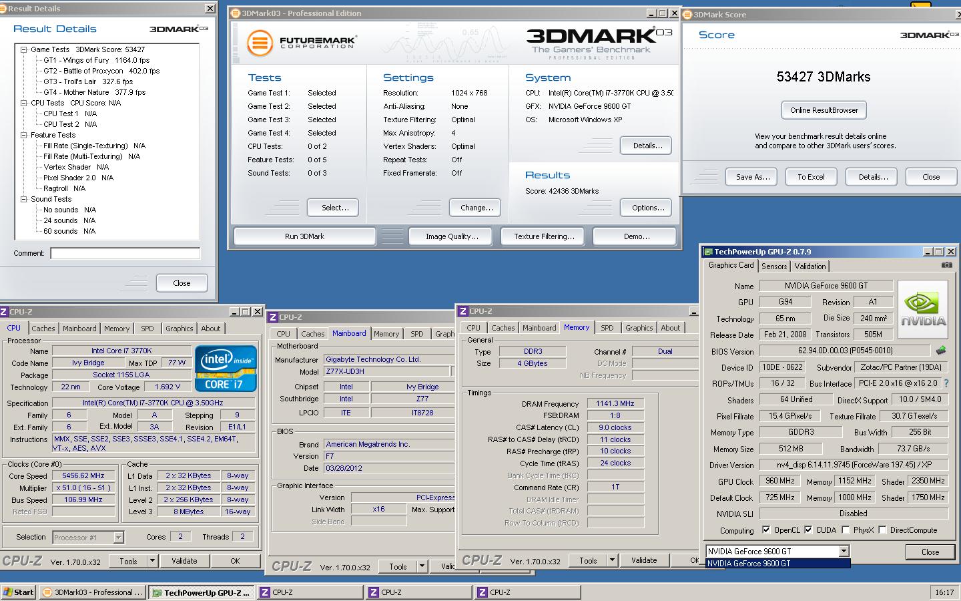
Task: Click the 53427 3DMarks score text
Action: (824, 77)
